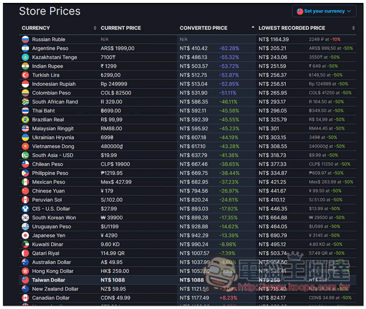This screenshot has height=309, width=366.
Task: Click the Colombian Peso flag icon
Action: pyautogui.click(x=25, y=93)
